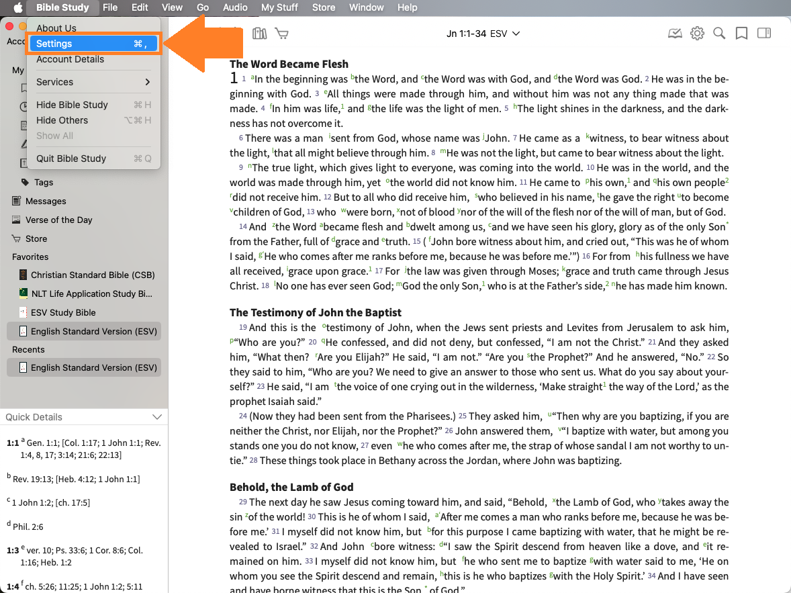
Task: Open the My Stuff menu
Action: pos(281,7)
